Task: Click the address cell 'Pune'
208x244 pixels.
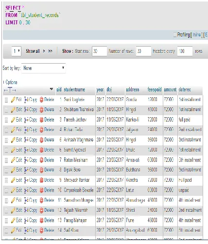Action: (130, 220)
